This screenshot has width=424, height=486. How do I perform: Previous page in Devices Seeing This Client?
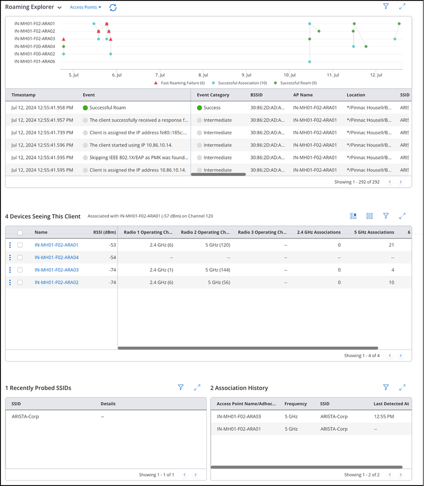coord(390,355)
